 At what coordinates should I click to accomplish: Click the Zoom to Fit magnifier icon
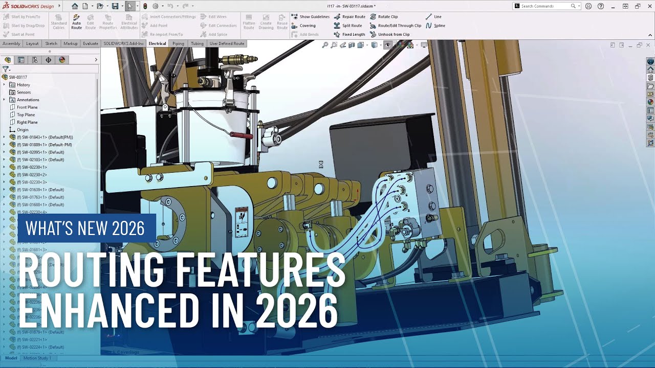click(325, 45)
